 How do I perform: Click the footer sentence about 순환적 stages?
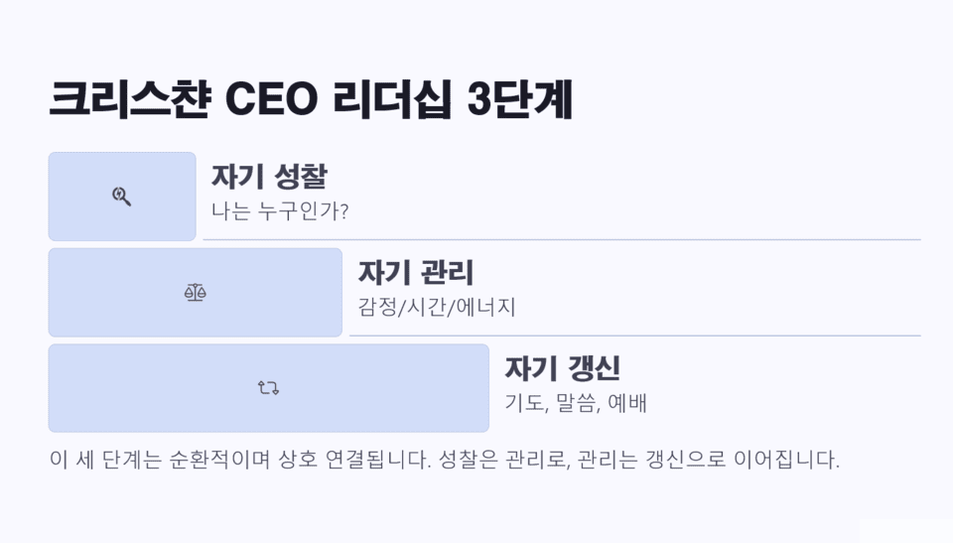click(444, 461)
